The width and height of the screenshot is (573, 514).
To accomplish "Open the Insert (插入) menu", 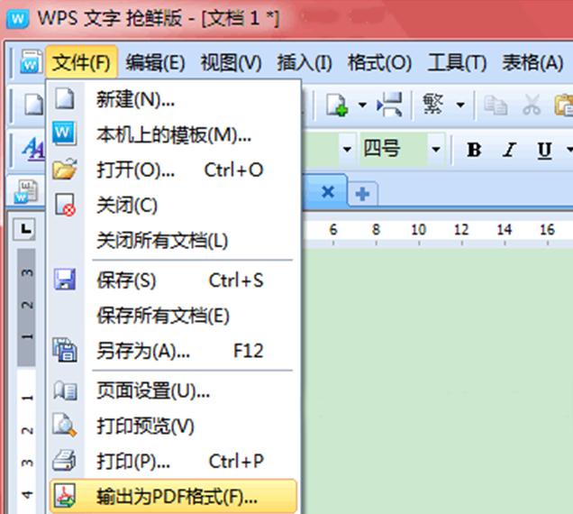I will point(305,62).
